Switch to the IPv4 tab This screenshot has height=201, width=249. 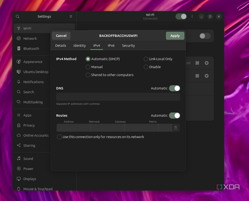97,45
